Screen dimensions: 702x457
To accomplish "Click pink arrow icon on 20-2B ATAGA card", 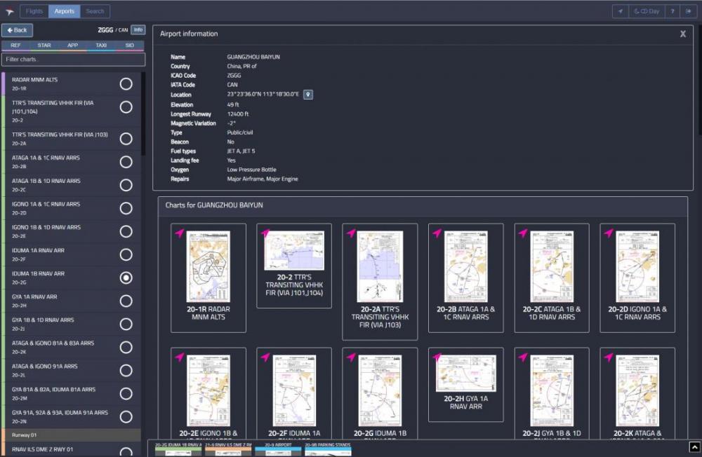I will [x=437, y=233].
